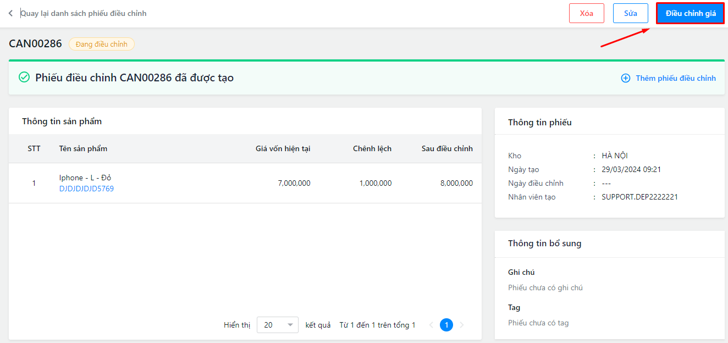
Task: Click the back arrow chevron icon
Action: 10,13
